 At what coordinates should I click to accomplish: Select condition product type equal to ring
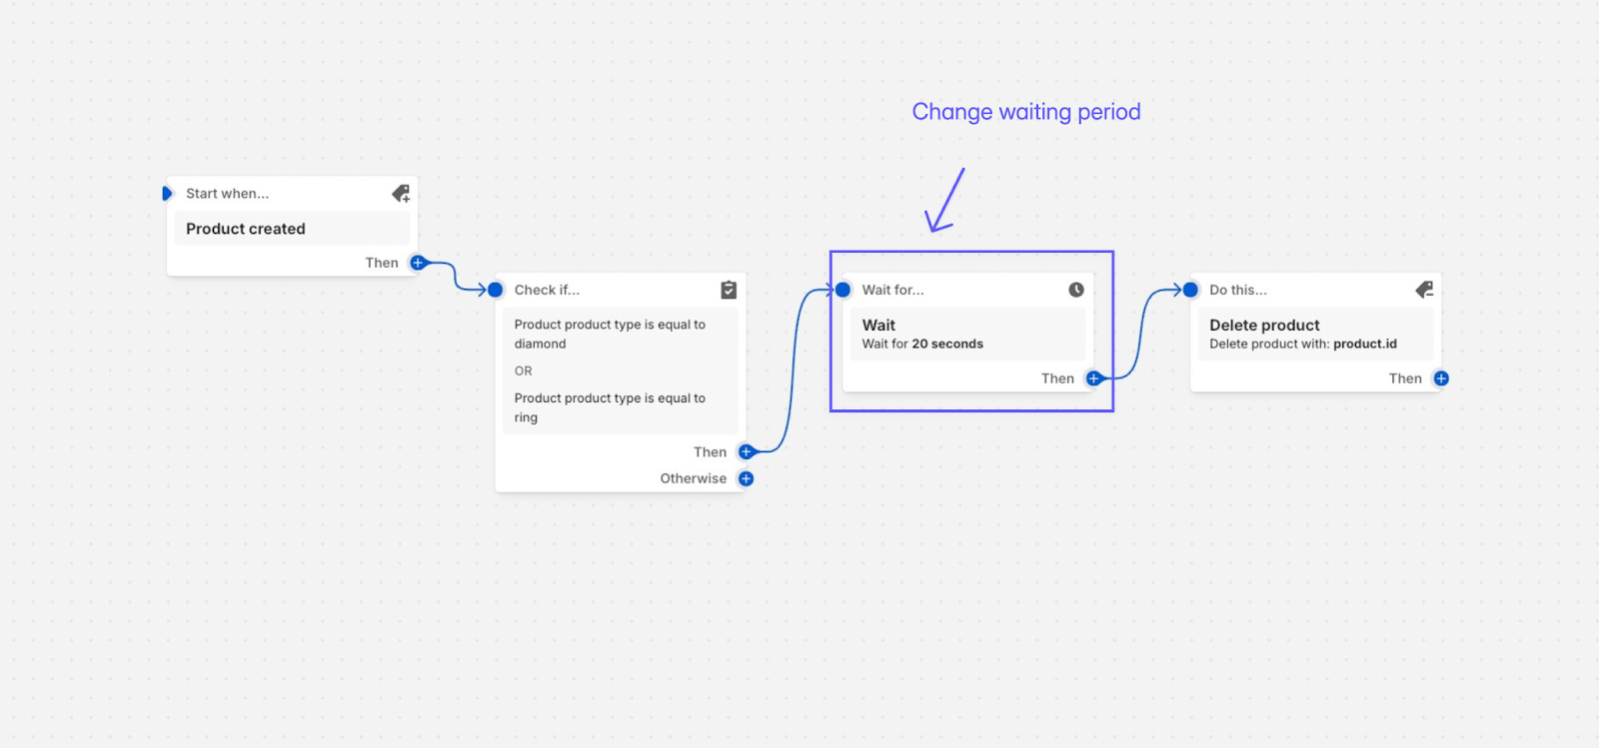[x=610, y=407]
